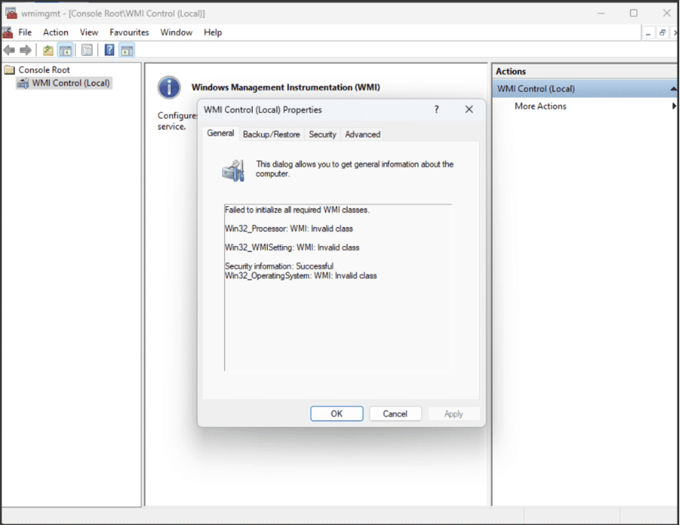Viewport: 680px width, 525px height.
Task: Maximize the wmimgmt main window
Action: click(633, 13)
